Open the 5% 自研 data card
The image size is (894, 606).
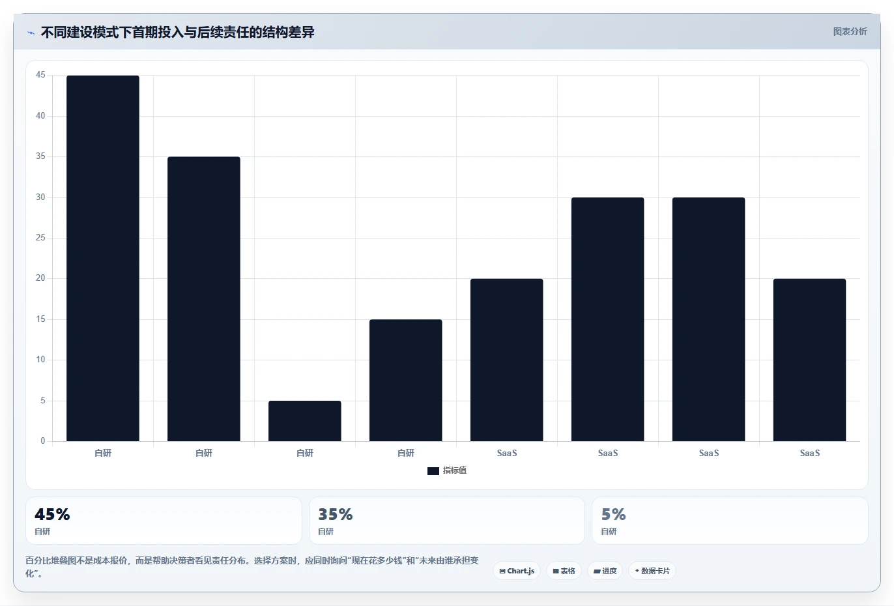[x=730, y=521]
